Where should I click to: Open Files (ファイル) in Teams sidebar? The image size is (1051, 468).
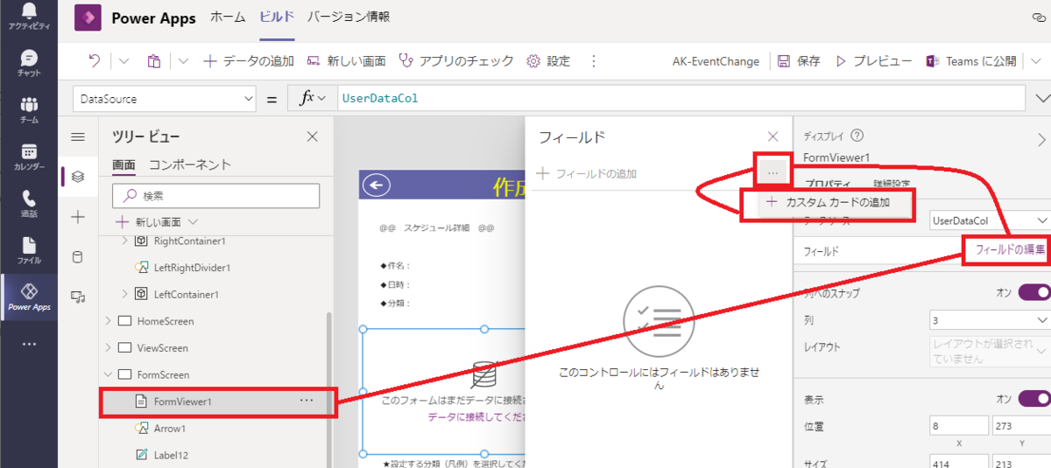pyautogui.click(x=29, y=250)
